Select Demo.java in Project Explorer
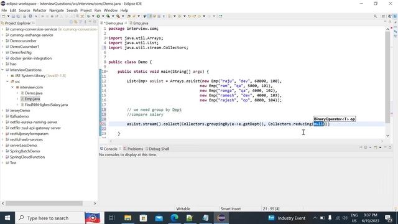This screenshot has height=224, width=398. 34,93
